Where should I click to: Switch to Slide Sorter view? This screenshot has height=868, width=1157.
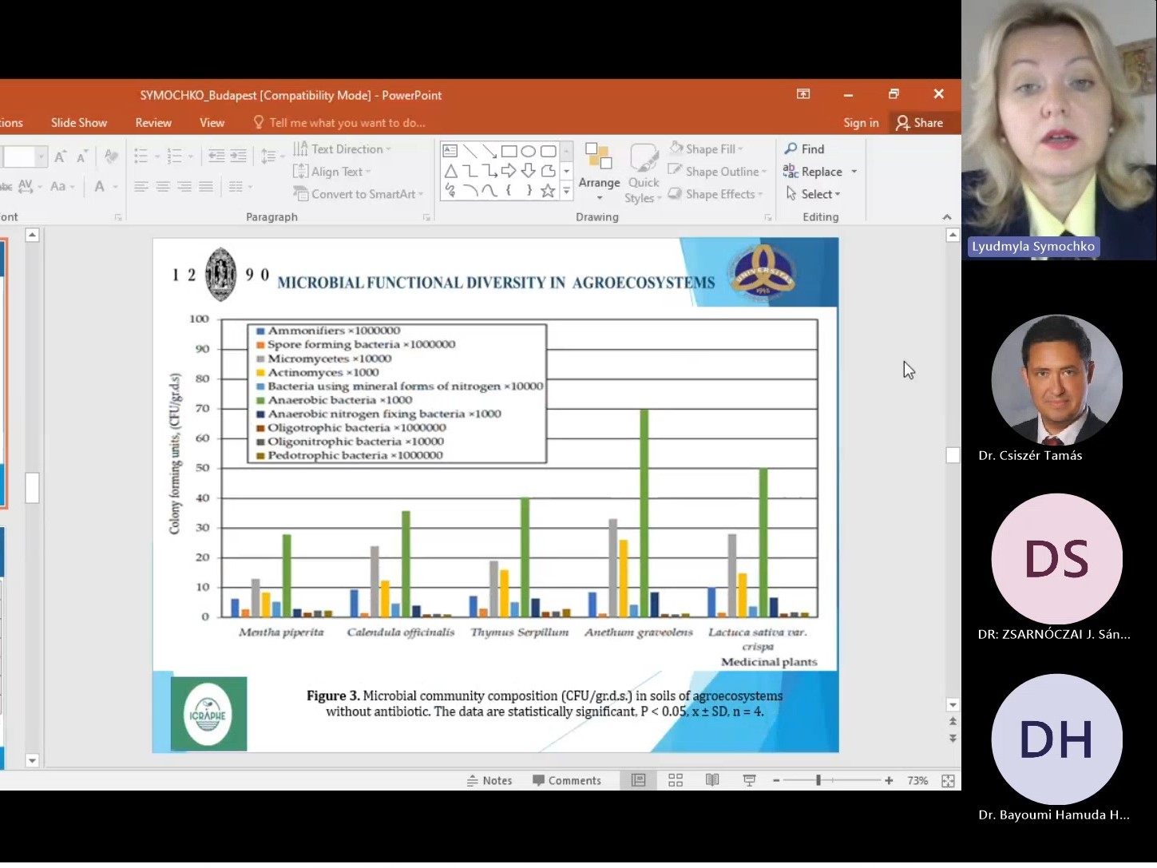[676, 780]
